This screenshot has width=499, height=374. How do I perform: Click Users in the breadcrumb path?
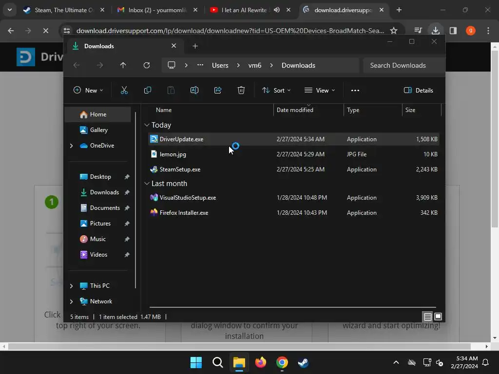(220, 65)
